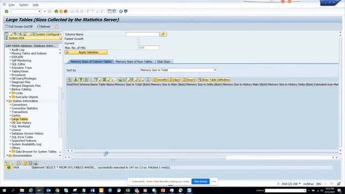The height and width of the screenshot is (194, 345).
Task: Select Audit Log tree item
Action: [x=18, y=50]
